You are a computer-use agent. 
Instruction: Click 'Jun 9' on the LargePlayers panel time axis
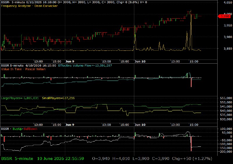click(70, 125)
